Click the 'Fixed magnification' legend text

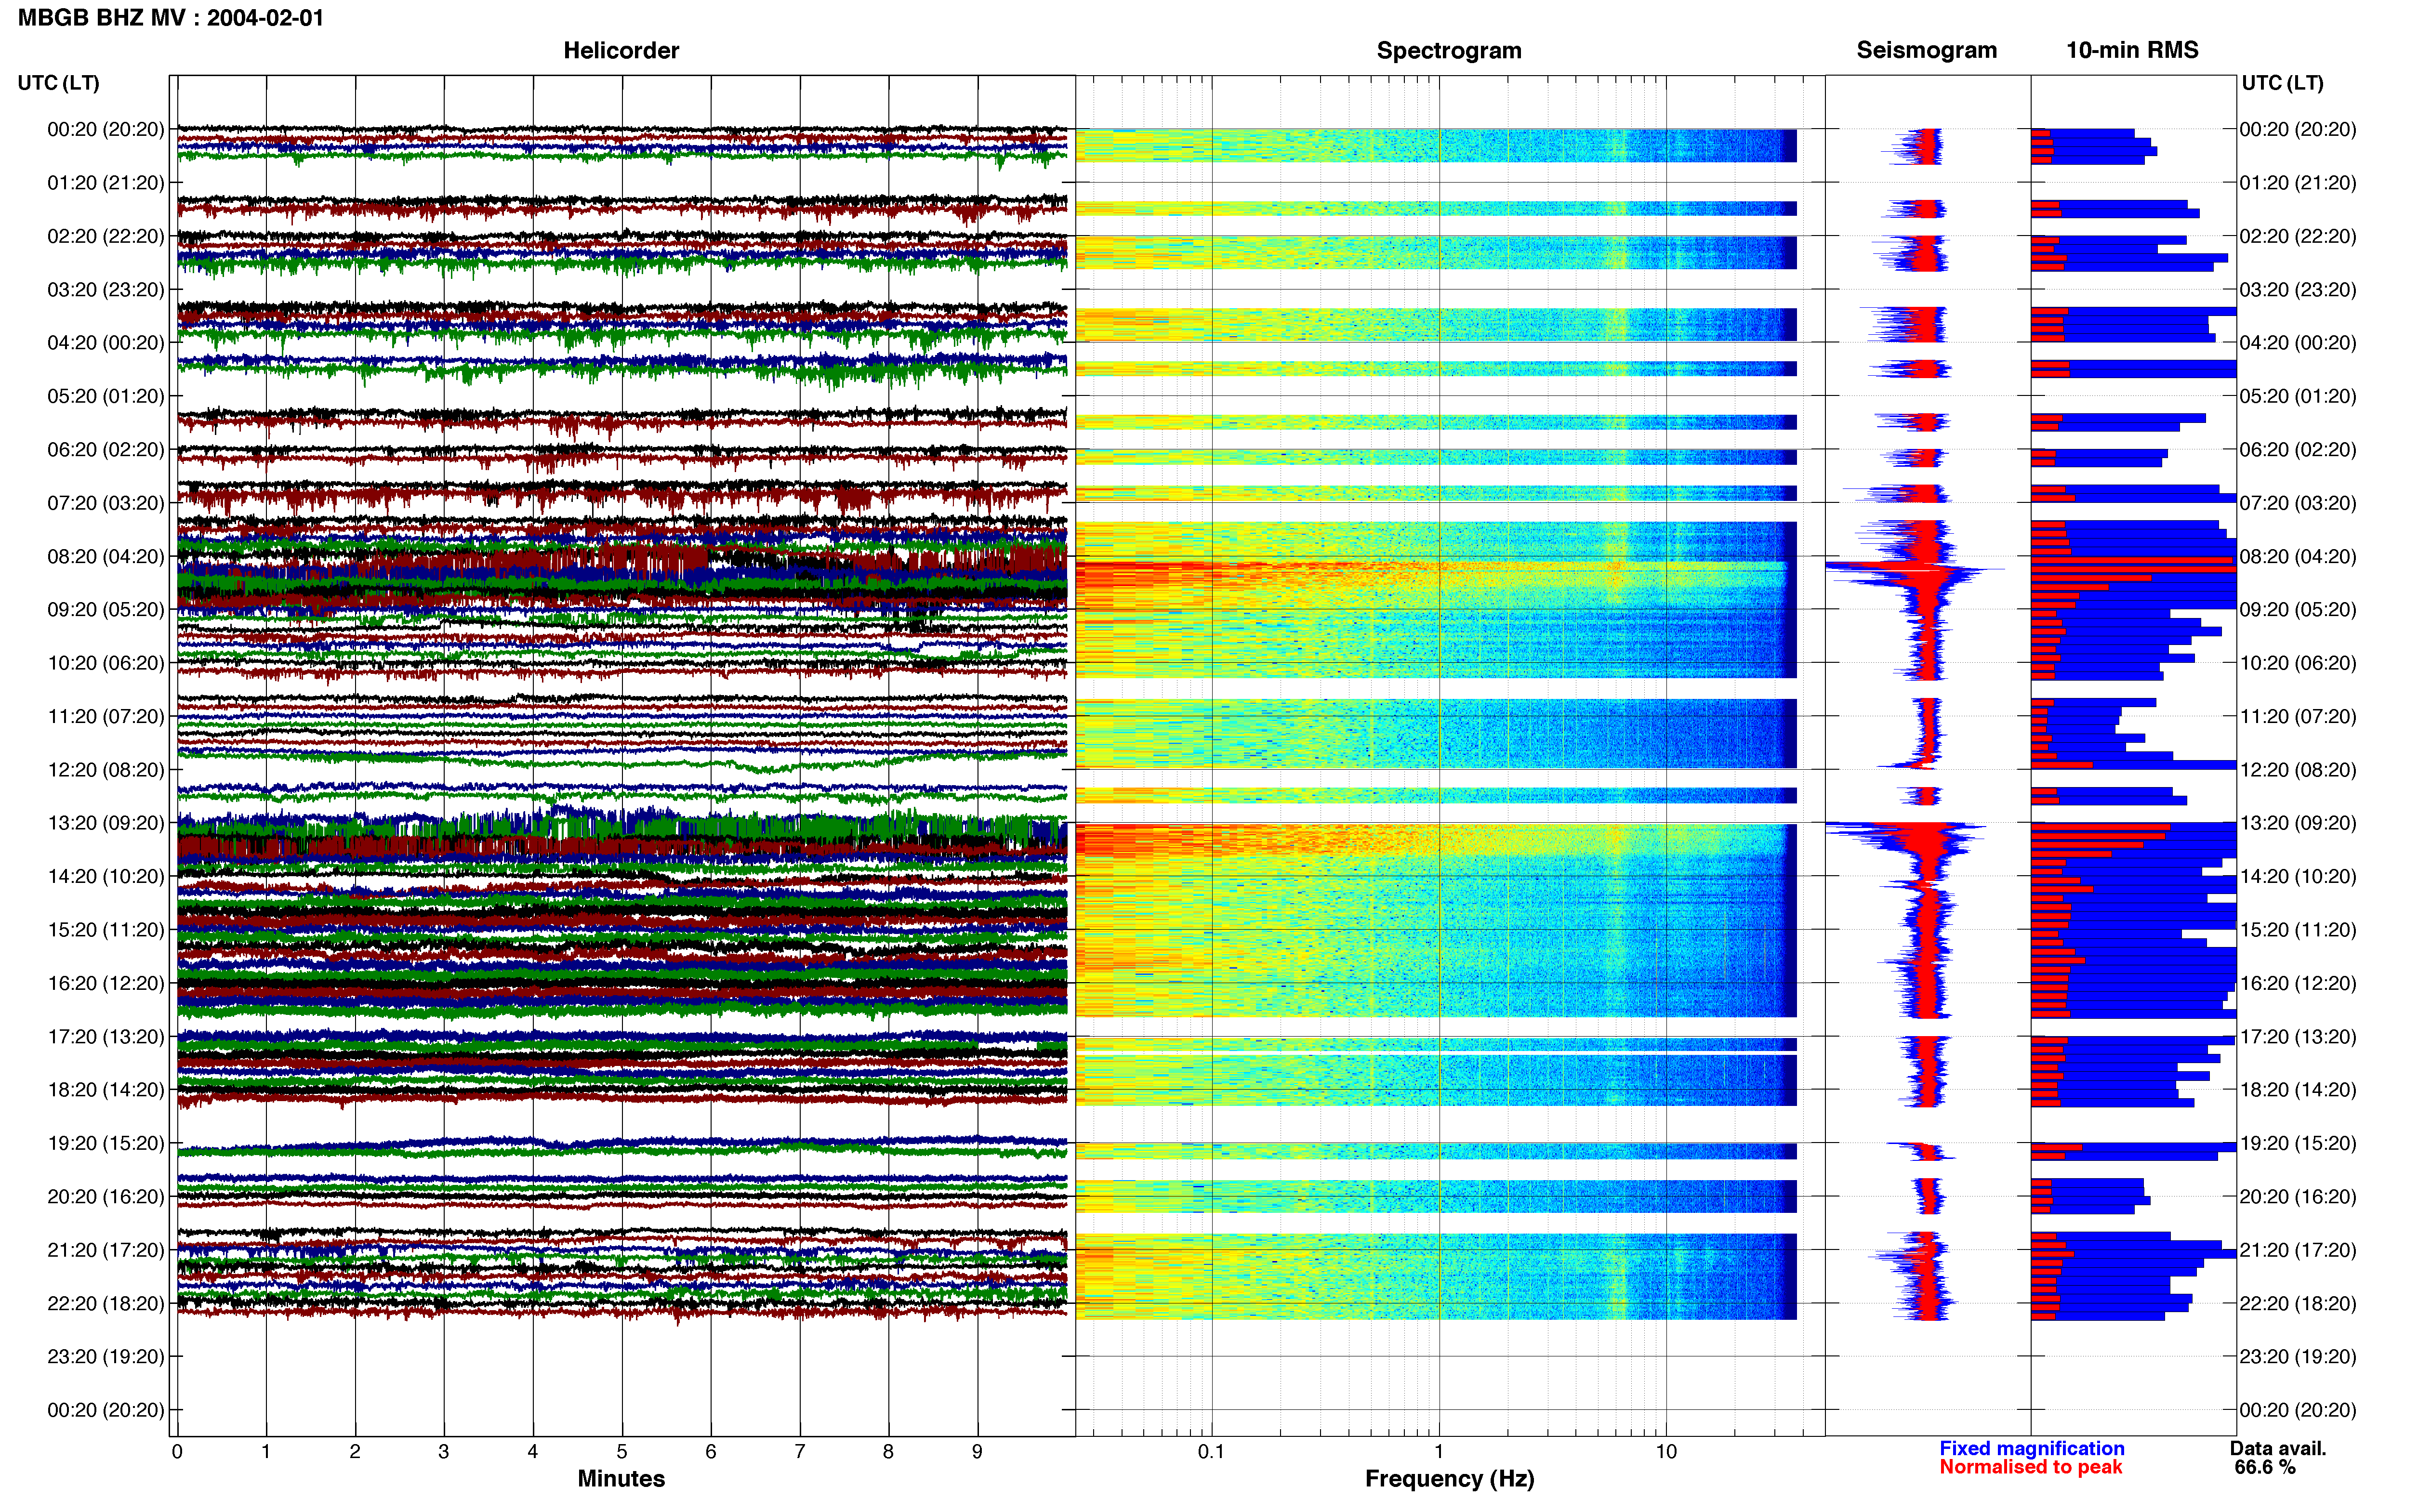2031,1448
